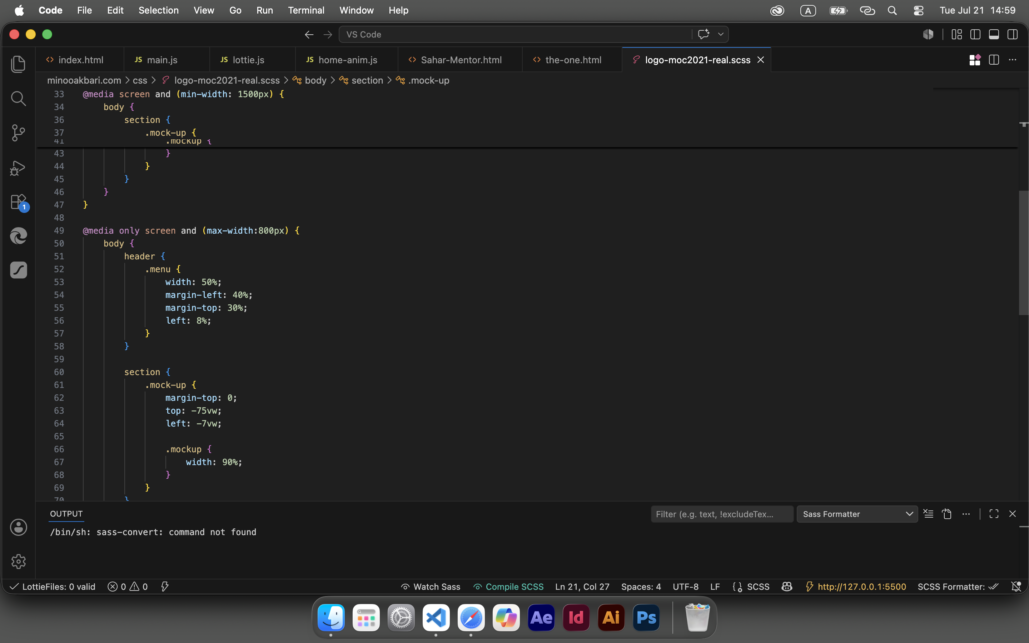Change indentation via Spaces: 4

click(x=641, y=587)
